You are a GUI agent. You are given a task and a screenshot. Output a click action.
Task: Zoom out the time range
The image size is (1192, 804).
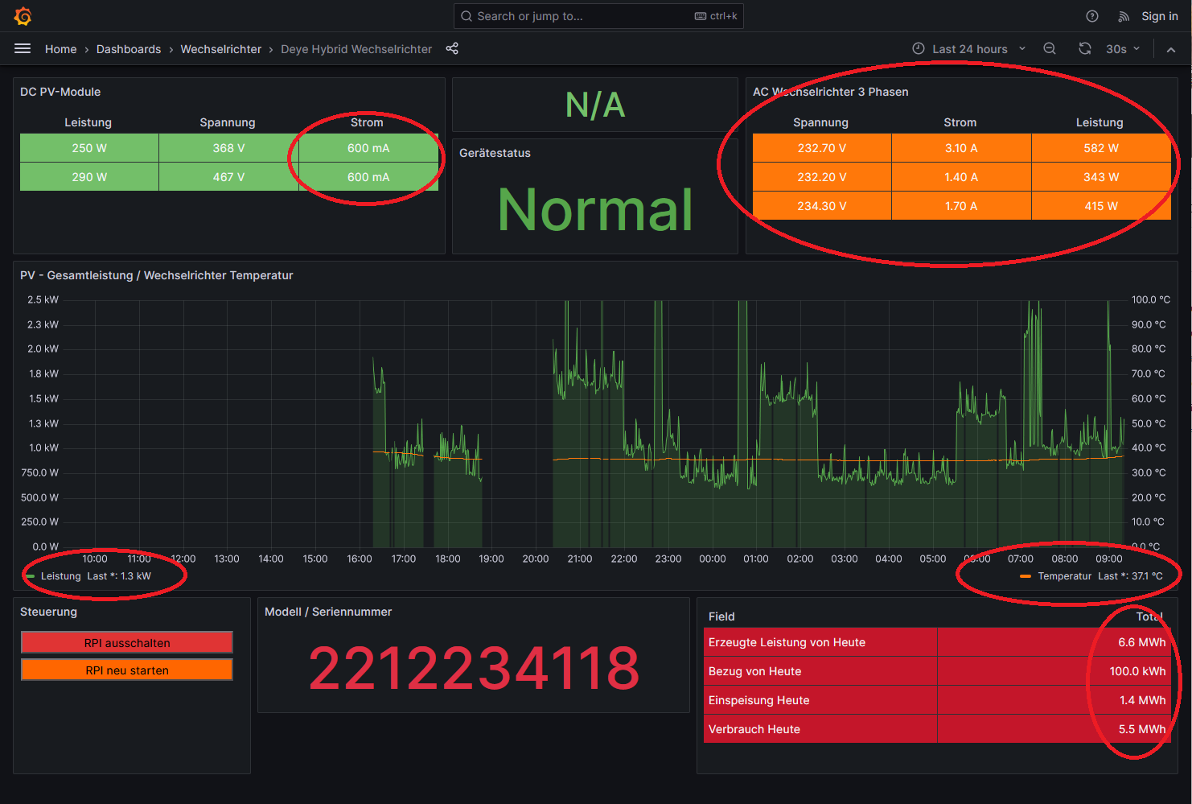point(1050,49)
